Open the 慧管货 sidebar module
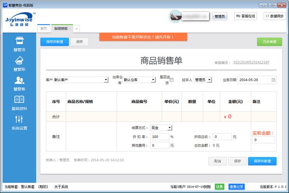Screen dimensions: 289x193 pos(19,44)
